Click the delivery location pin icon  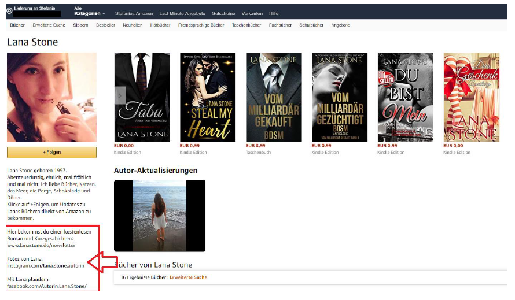pyautogui.click(x=9, y=11)
